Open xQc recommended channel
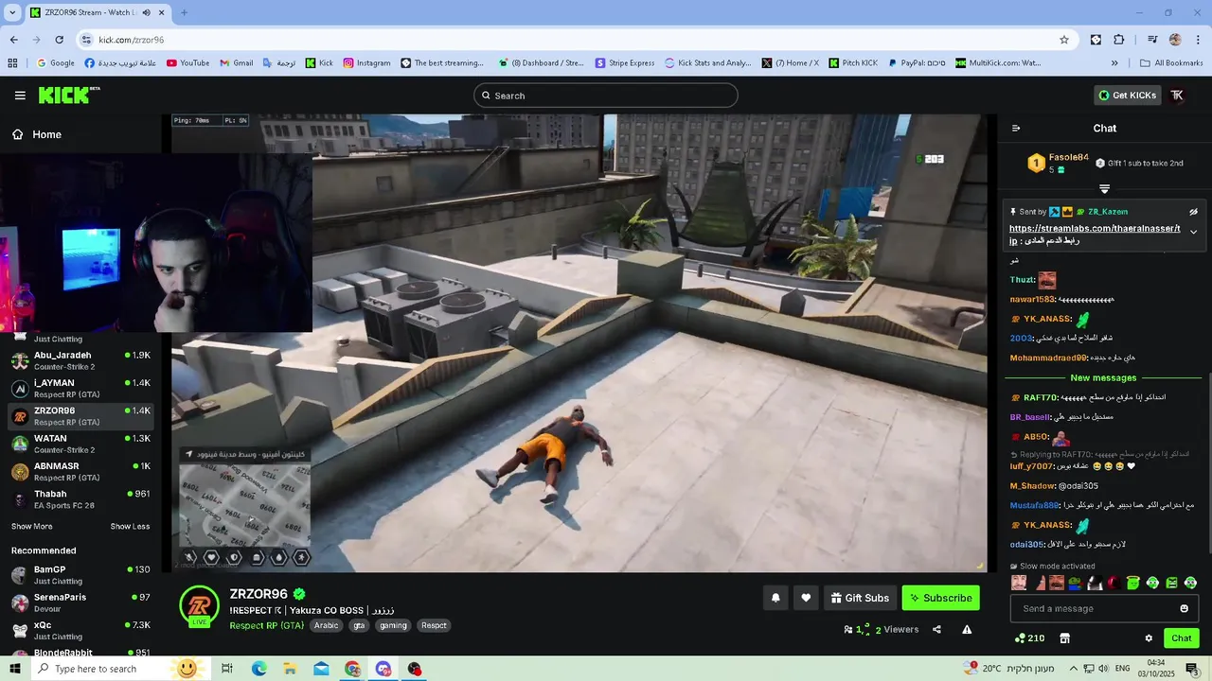 80,630
